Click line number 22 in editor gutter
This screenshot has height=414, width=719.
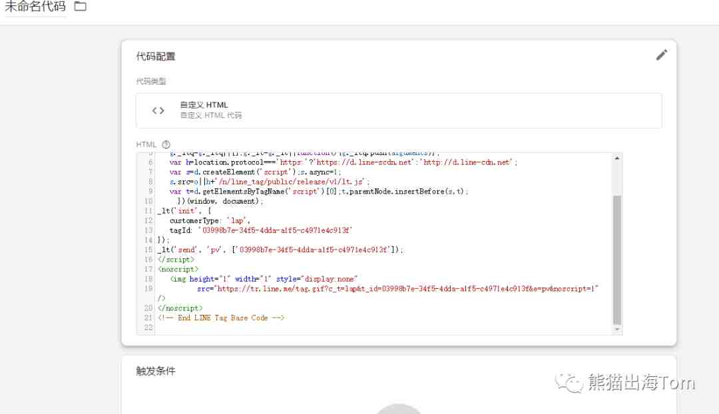click(x=148, y=327)
